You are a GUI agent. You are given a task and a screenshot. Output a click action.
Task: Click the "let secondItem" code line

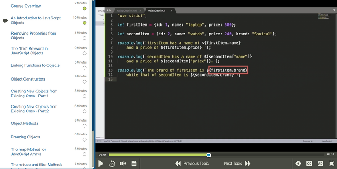pyautogui.click(x=197, y=34)
